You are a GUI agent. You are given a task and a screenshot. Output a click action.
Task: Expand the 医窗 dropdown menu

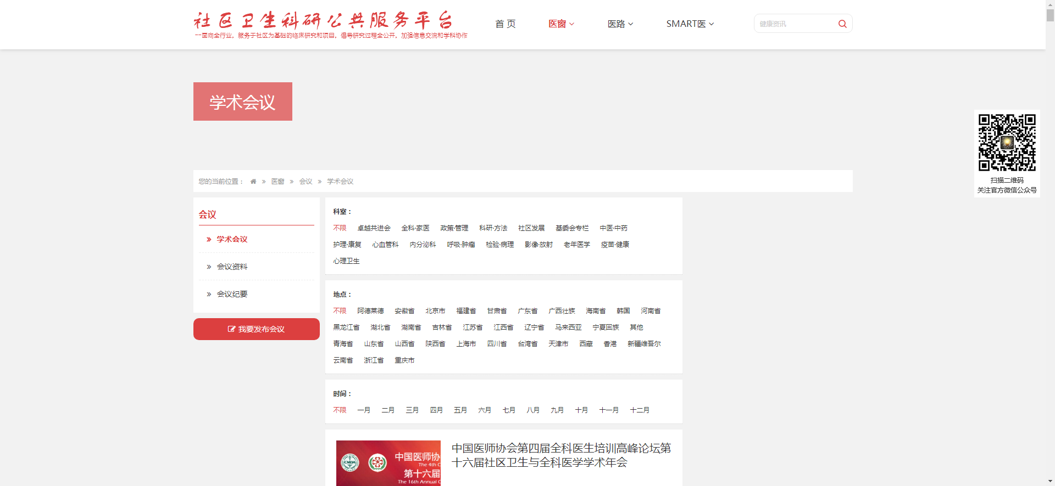(561, 24)
